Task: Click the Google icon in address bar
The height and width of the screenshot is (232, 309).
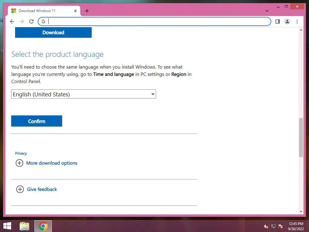Action: pos(43,21)
